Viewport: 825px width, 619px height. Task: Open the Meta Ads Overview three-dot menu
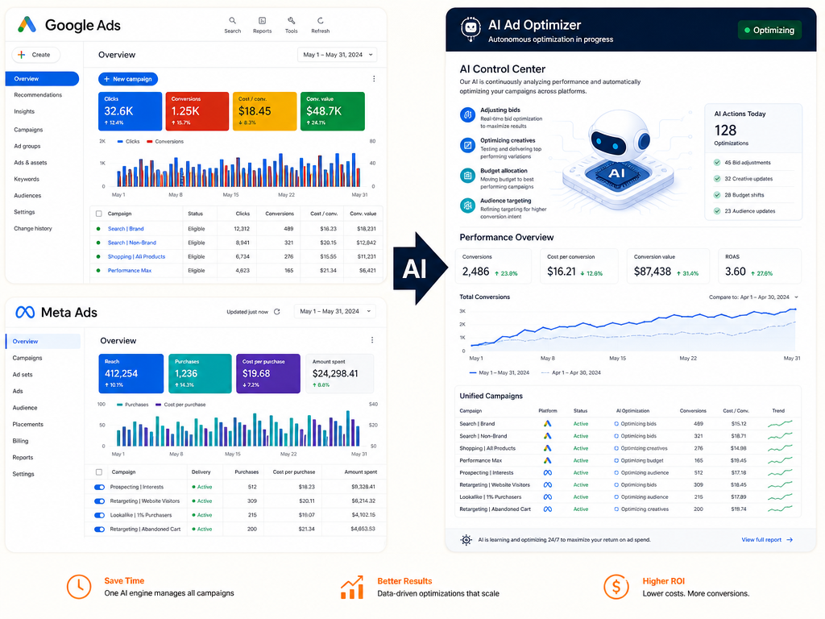point(372,340)
